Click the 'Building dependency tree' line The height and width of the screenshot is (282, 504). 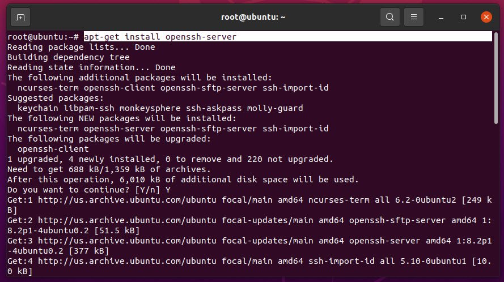tap(69, 57)
